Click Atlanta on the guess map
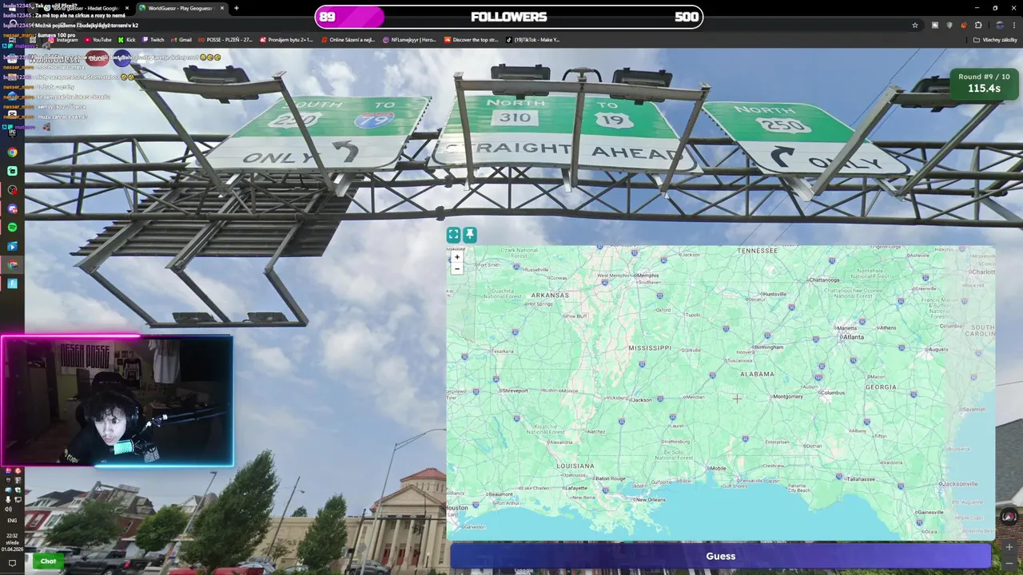 [852, 337]
